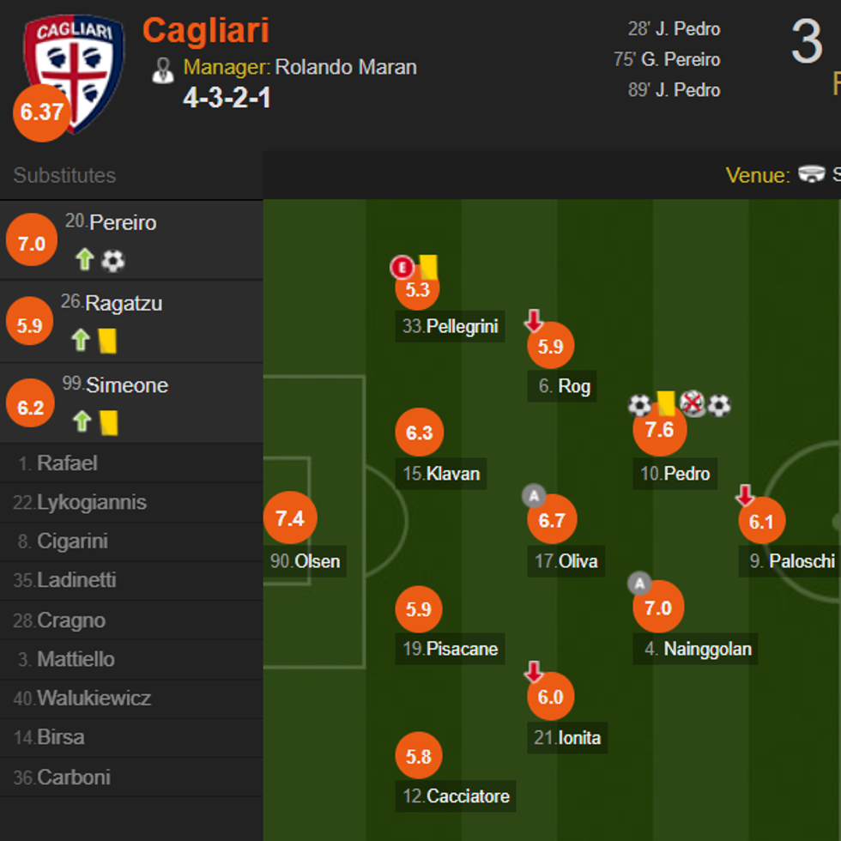Open the assist badge above Nainggolan
The height and width of the screenshot is (841, 841).
tap(638, 584)
